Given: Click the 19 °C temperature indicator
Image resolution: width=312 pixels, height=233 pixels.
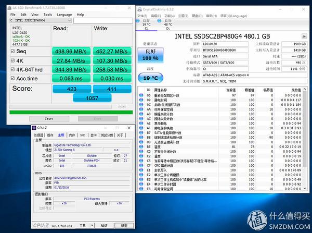Looking at the screenshot, I should [x=150, y=78].
